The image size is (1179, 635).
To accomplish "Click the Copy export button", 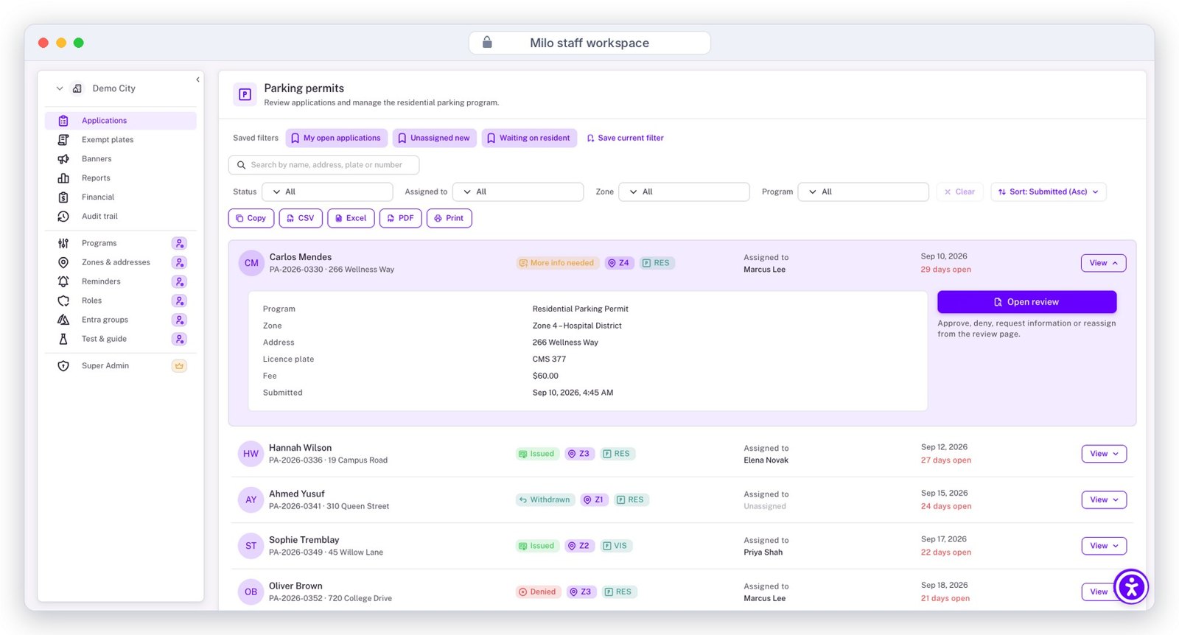I will point(251,218).
